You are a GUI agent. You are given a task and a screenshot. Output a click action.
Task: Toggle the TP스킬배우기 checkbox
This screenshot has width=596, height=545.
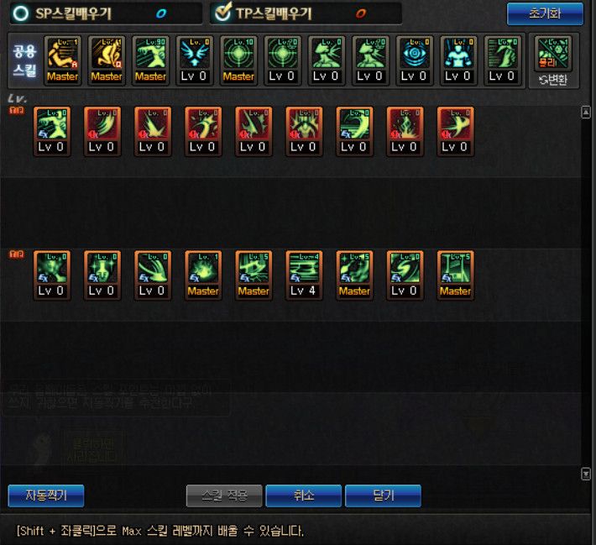tap(222, 12)
